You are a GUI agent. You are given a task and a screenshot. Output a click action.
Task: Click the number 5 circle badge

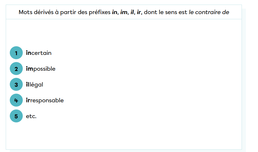(16, 116)
